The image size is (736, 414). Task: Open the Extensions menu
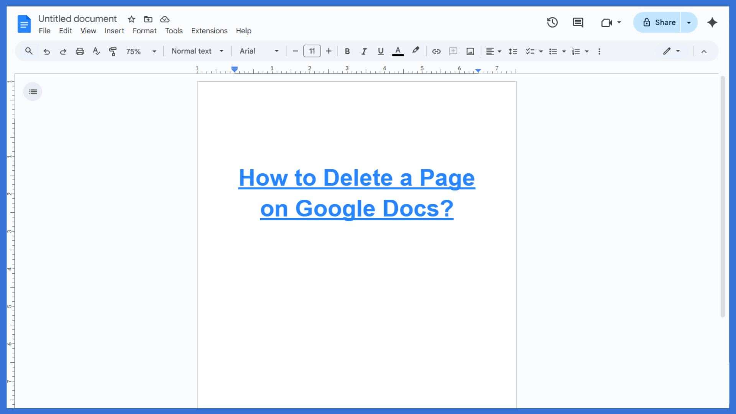pos(209,31)
